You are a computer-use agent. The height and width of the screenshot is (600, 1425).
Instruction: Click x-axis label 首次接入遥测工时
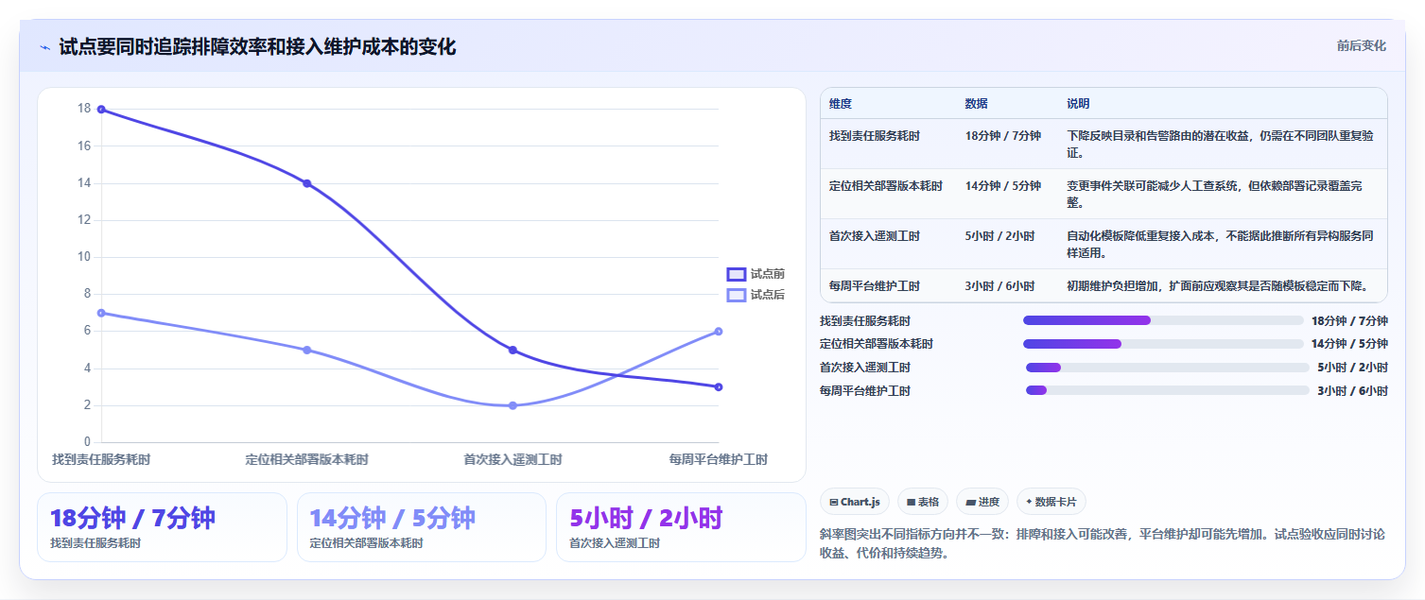(x=513, y=459)
